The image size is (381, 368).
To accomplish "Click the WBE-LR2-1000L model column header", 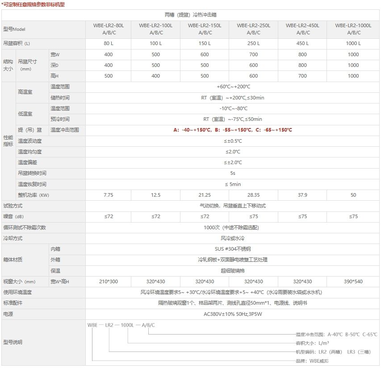I will click(353, 29).
